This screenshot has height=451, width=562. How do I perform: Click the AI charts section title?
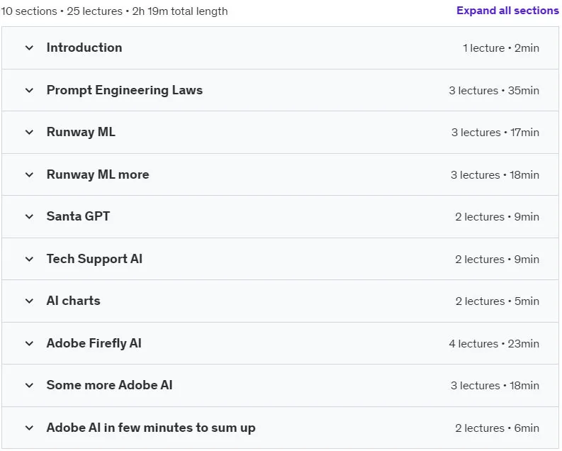(74, 301)
